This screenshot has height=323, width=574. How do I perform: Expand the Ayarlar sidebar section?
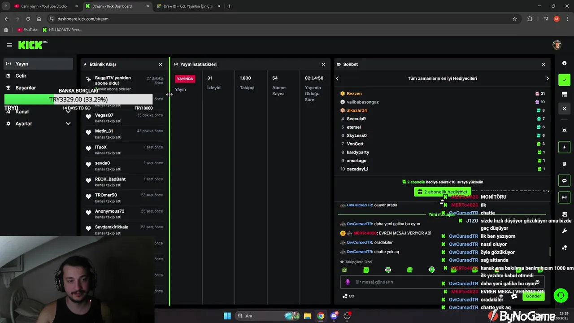point(38,123)
